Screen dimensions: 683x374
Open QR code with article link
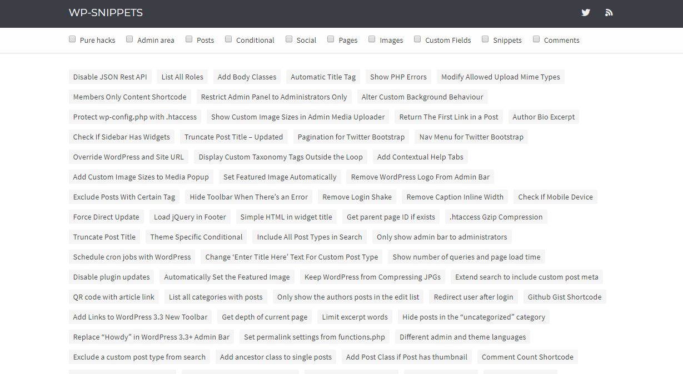[x=114, y=297]
